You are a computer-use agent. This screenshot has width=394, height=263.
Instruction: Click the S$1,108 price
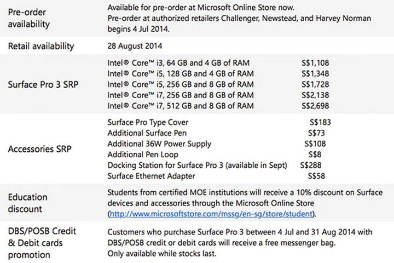click(x=315, y=63)
